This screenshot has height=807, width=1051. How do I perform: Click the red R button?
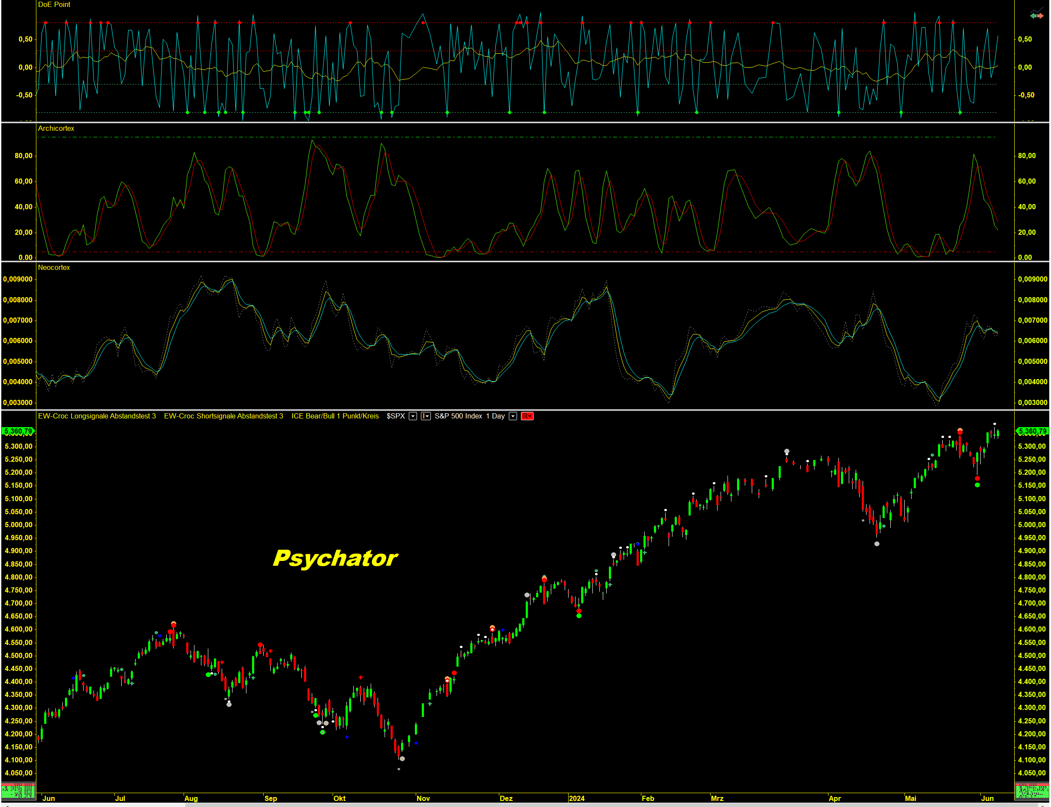coord(527,416)
